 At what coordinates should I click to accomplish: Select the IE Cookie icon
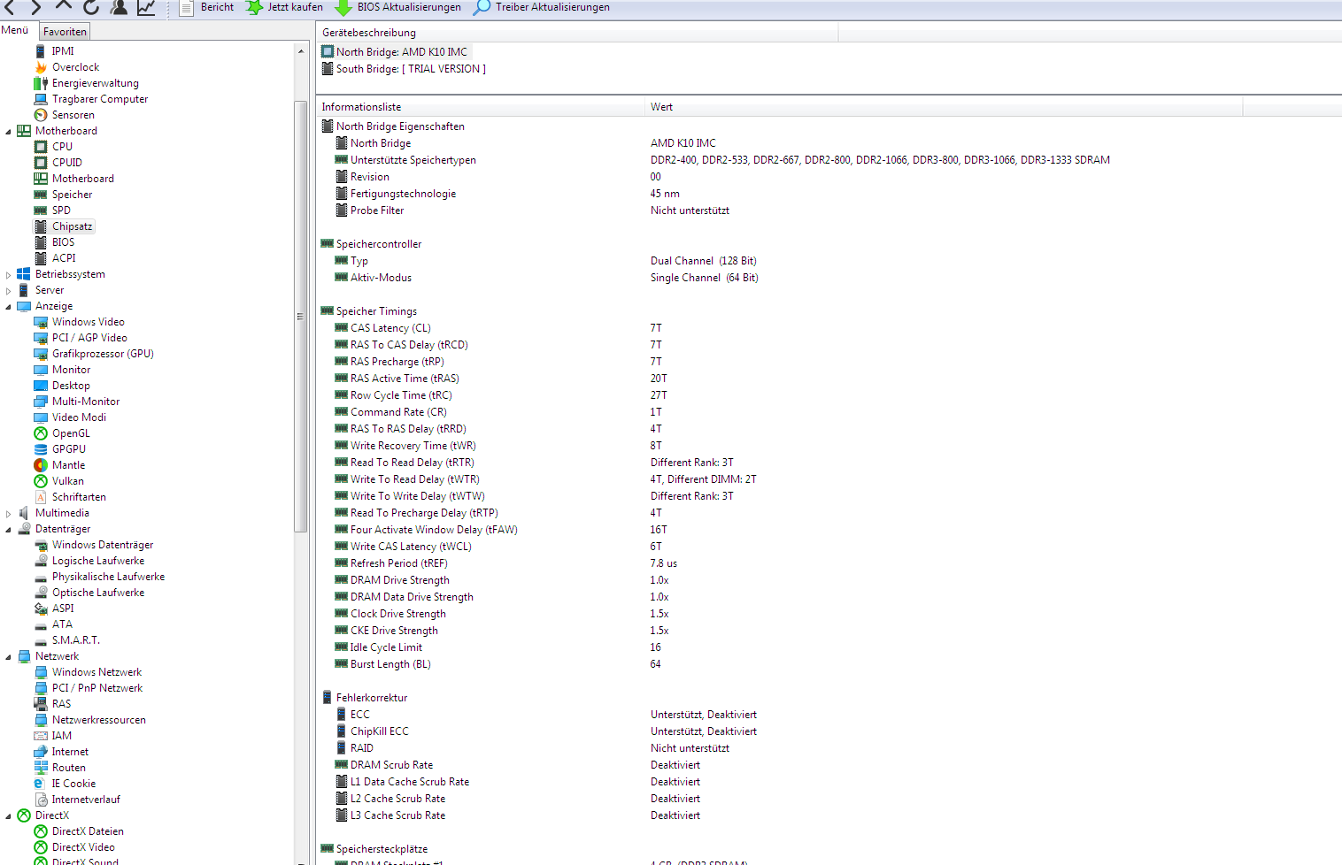[x=41, y=784]
